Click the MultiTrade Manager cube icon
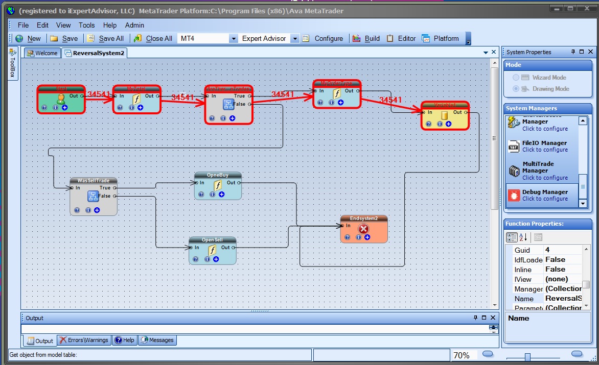 point(514,171)
